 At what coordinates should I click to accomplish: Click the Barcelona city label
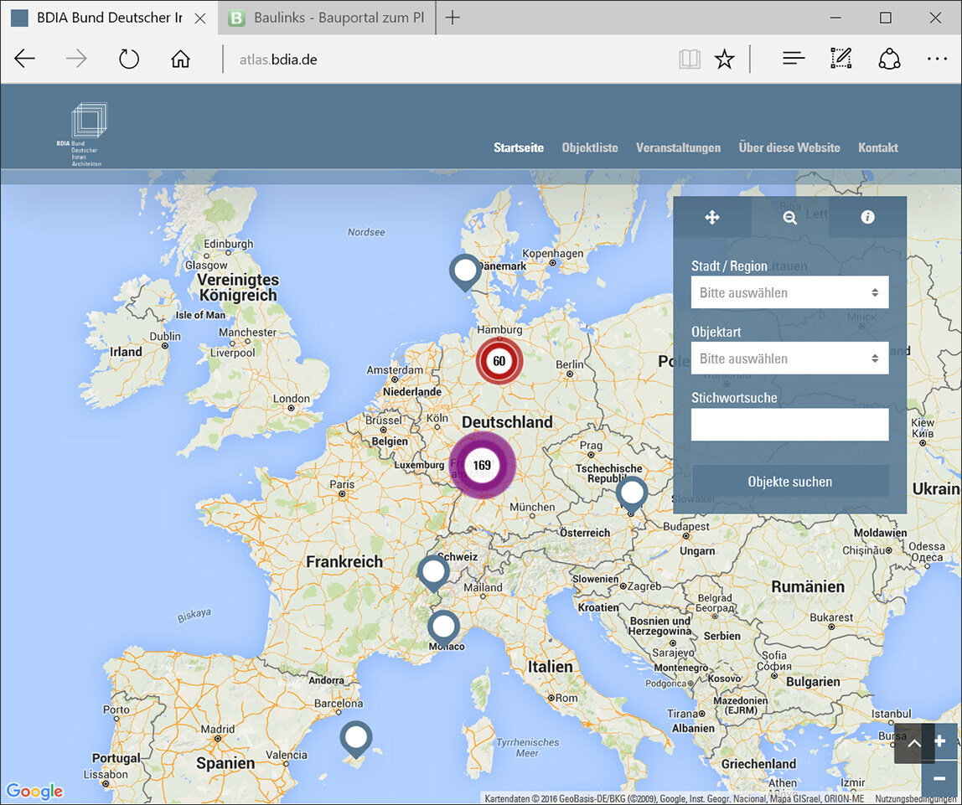click(x=339, y=704)
